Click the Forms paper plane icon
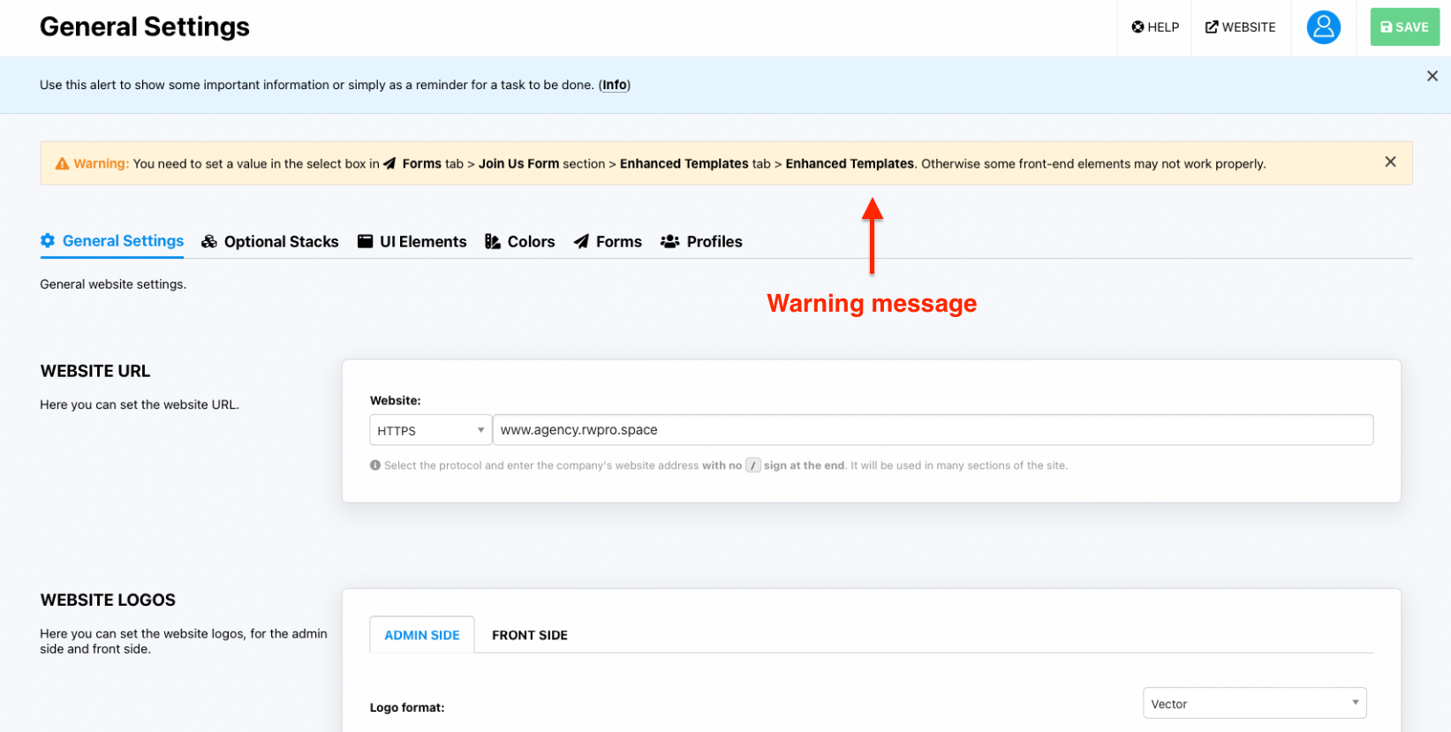1451x732 pixels. click(581, 242)
